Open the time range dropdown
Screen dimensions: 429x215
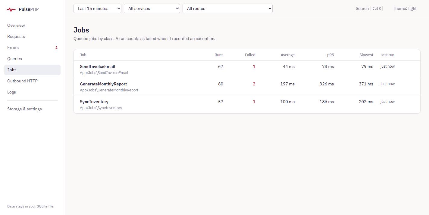tap(97, 8)
